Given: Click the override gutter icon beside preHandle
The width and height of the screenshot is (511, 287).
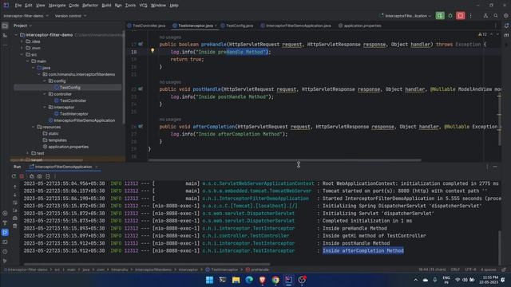Looking at the screenshot, I should pos(141,44).
